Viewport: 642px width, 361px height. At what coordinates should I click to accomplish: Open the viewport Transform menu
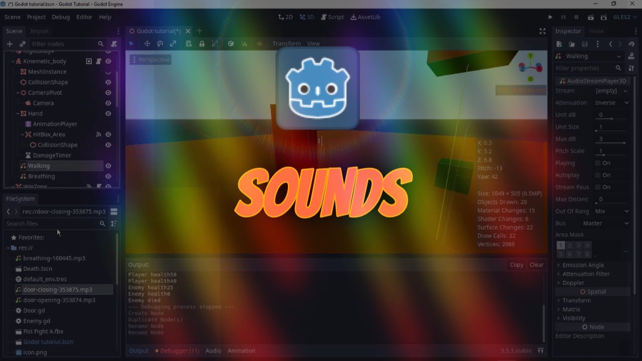pos(286,44)
